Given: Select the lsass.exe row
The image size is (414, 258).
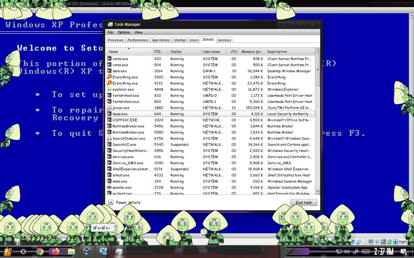Looking at the screenshot, I should coord(210,114).
